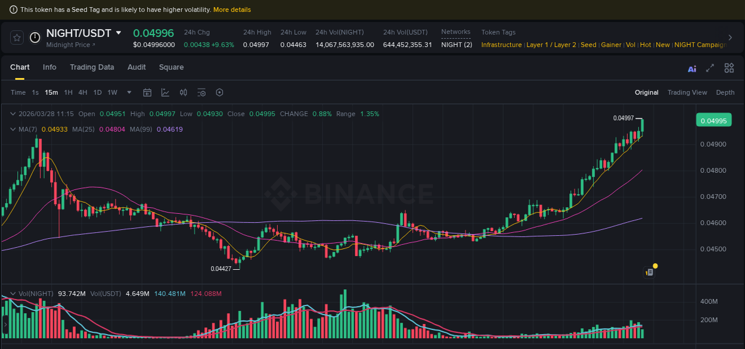The image size is (745, 349).
Task: Open the mini order book icon near chart
Action: point(648,271)
